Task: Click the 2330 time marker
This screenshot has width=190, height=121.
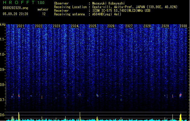Action: coord(183,26)
